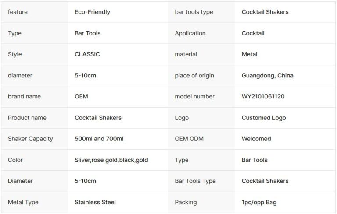Click the Welcomed OEM ODM value
Image resolution: width=337 pixels, height=214 pixels.
click(x=256, y=139)
